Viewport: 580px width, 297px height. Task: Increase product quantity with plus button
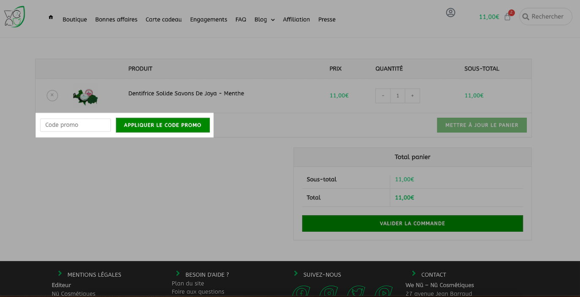coord(412,96)
